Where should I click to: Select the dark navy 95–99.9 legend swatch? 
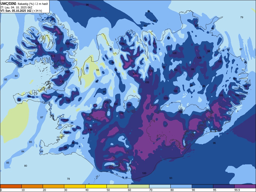click(224, 186)
